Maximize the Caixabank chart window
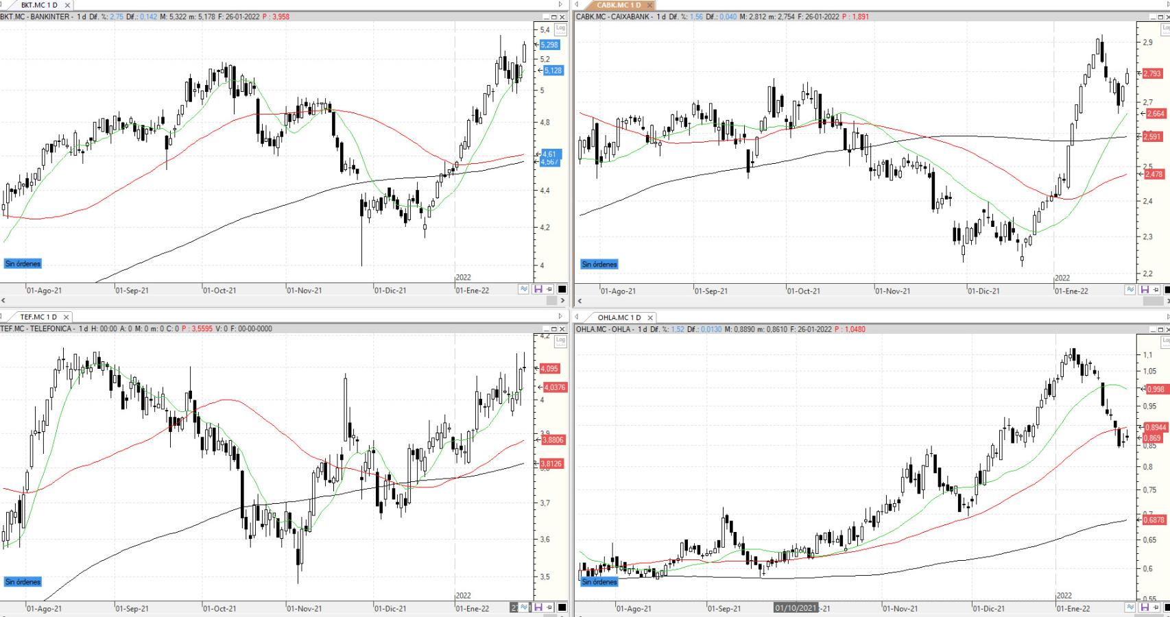The height and width of the screenshot is (617, 1170). click(x=1160, y=17)
